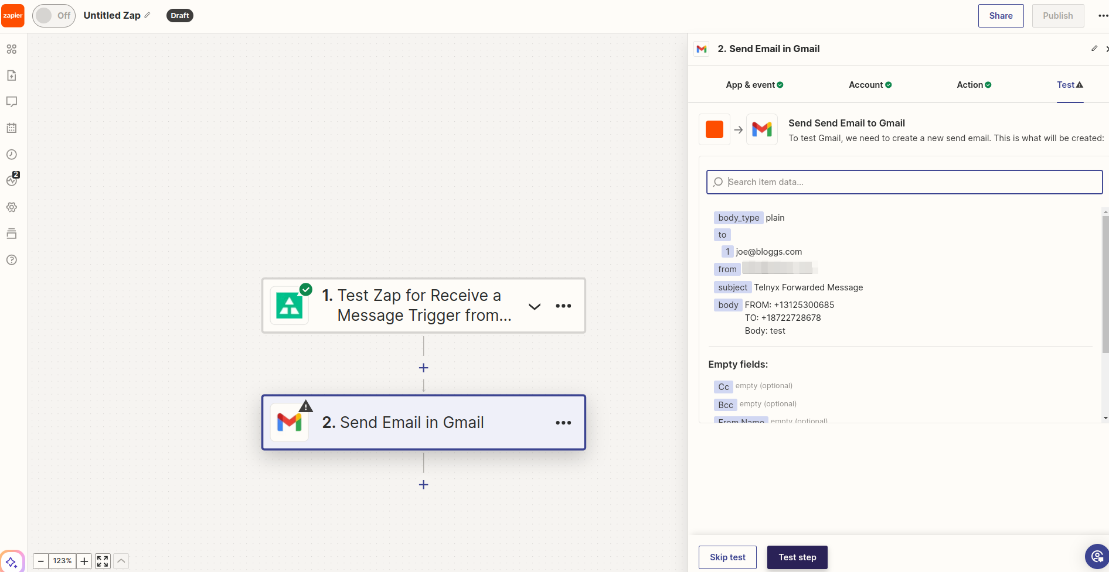
Task: Click the joe@bloggs.com recipient value
Action: click(768, 252)
